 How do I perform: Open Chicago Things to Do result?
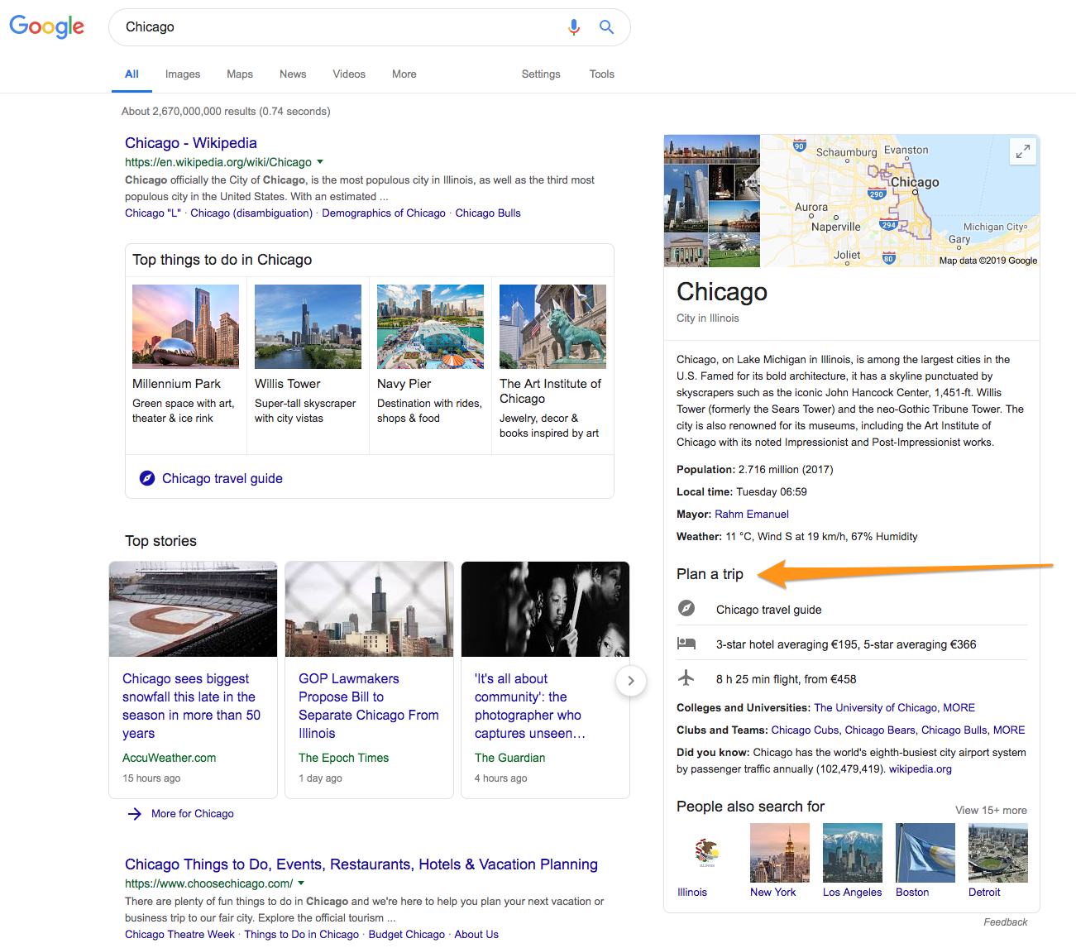click(x=361, y=864)
